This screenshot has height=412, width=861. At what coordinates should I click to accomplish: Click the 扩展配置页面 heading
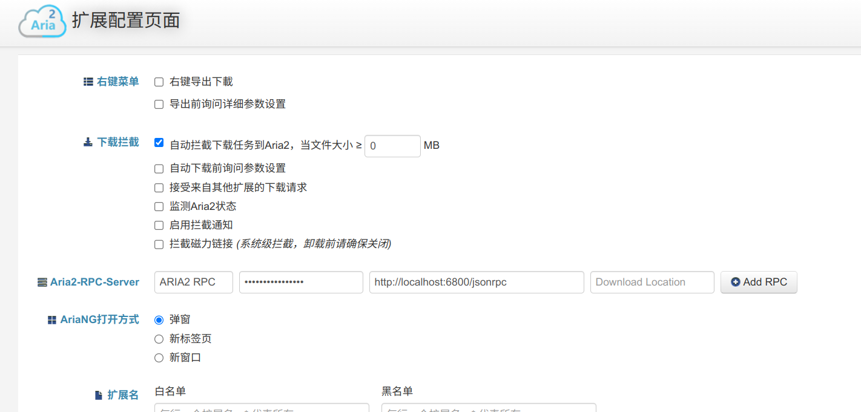[x=126, y=21]
